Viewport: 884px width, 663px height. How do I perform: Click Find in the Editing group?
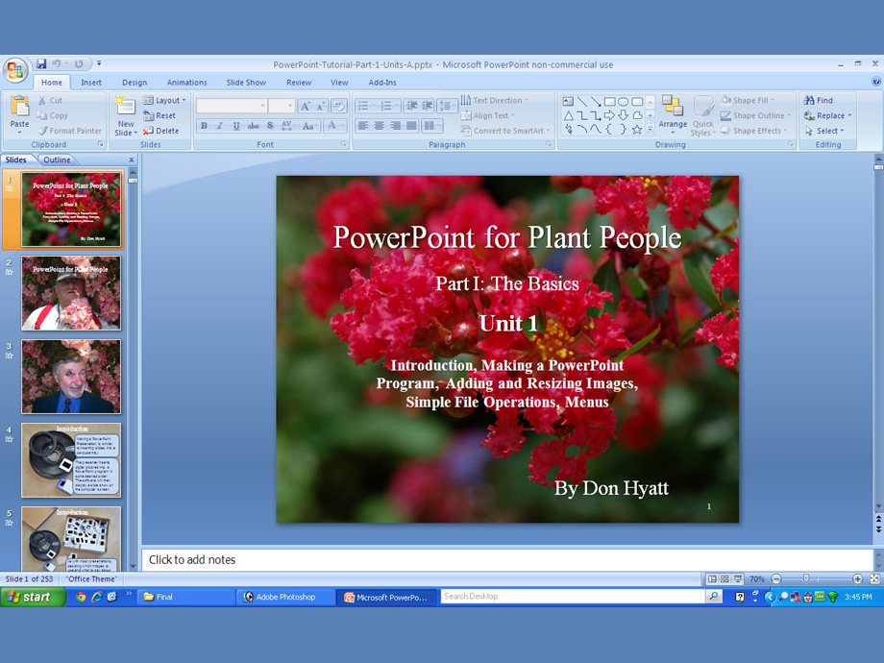pos(819,100)
